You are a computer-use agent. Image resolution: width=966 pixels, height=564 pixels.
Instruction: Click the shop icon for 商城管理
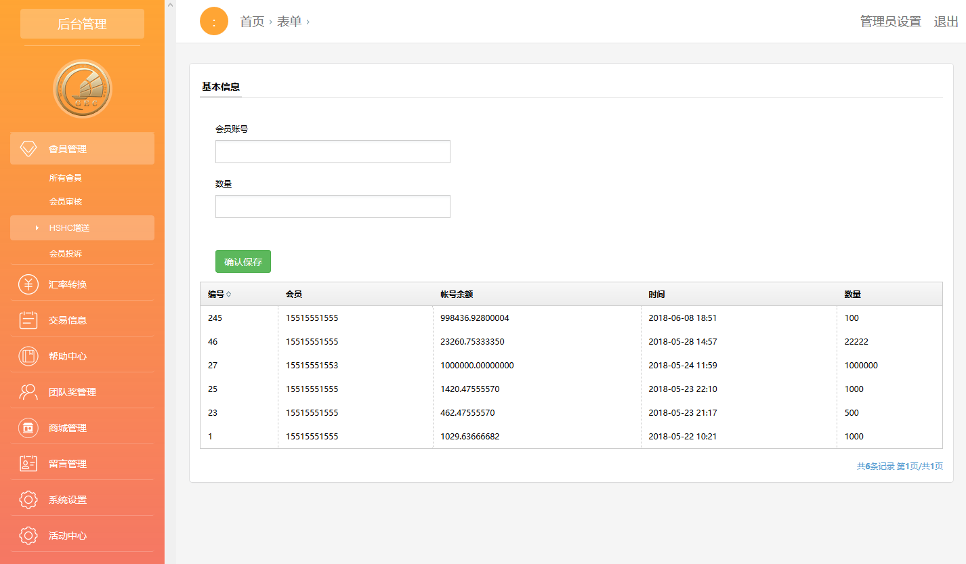click(28, 428)
